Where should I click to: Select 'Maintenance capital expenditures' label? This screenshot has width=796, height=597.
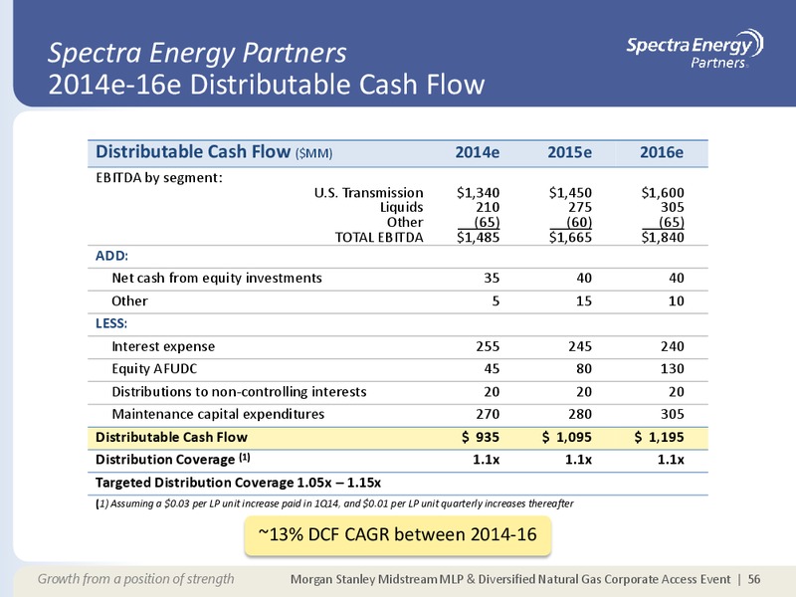(218, 414)
